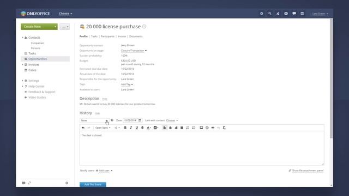The image size is (349, 196).
Task: Switch to the Participants tab
Action: pos(107,36)
